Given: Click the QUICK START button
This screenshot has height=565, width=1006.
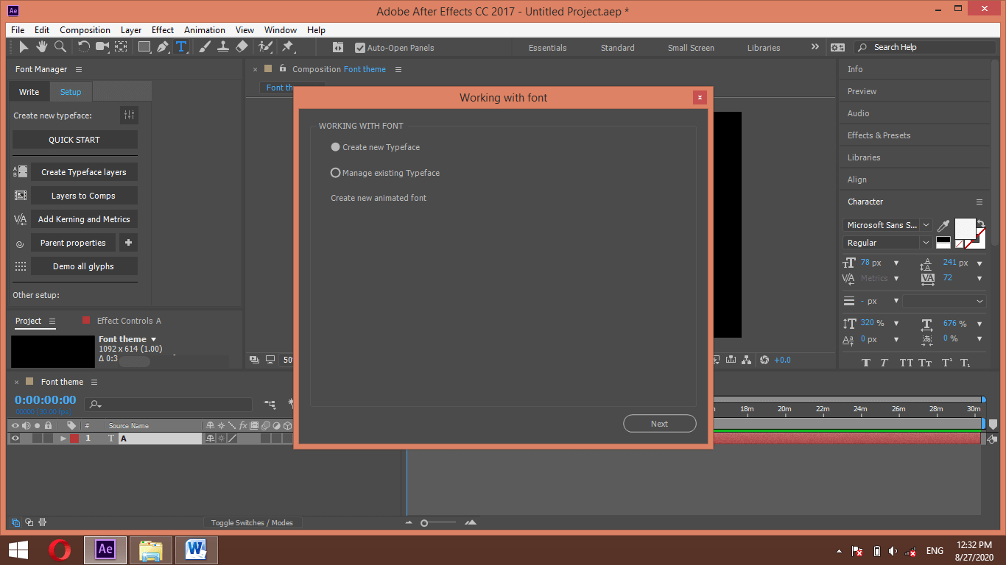Looking at the screenshot, I should [x=74, y=139].
